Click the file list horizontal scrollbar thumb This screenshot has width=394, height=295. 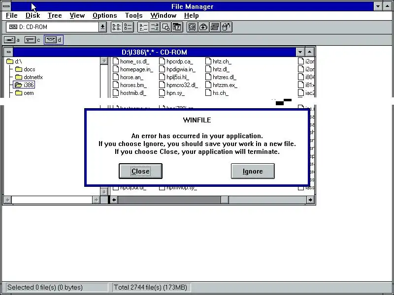coord(225,200)
